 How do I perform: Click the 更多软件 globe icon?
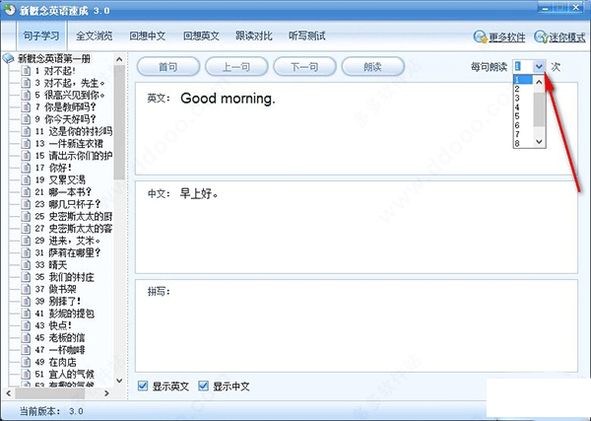(481, 36)
